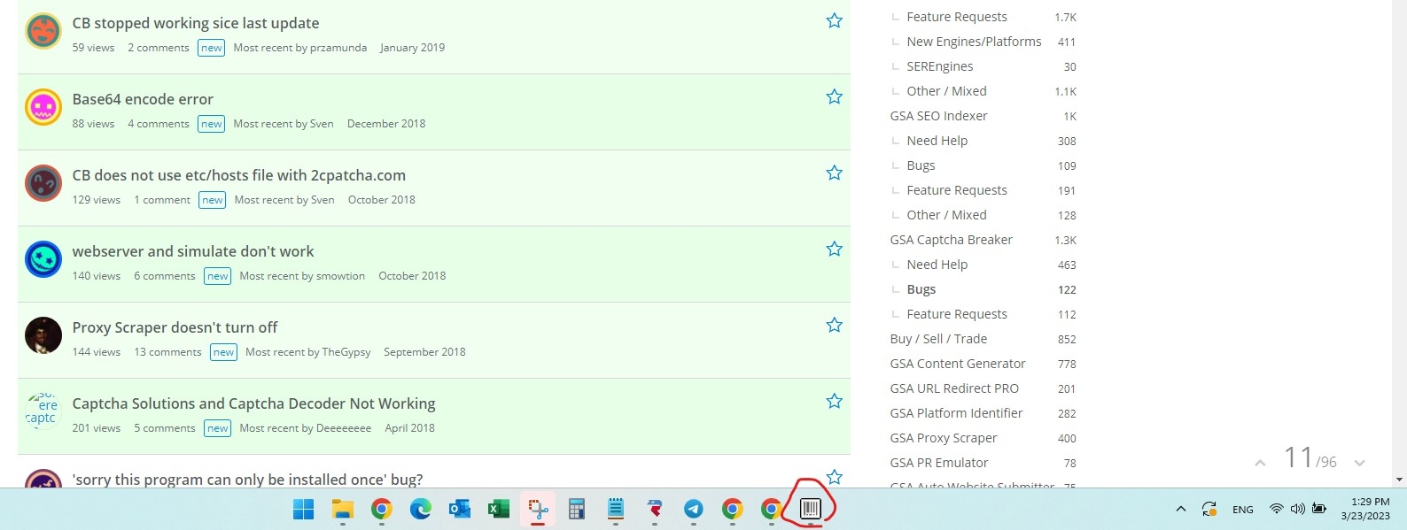Open avatar for 'CB stopped working' post

[x=43, y=31]
